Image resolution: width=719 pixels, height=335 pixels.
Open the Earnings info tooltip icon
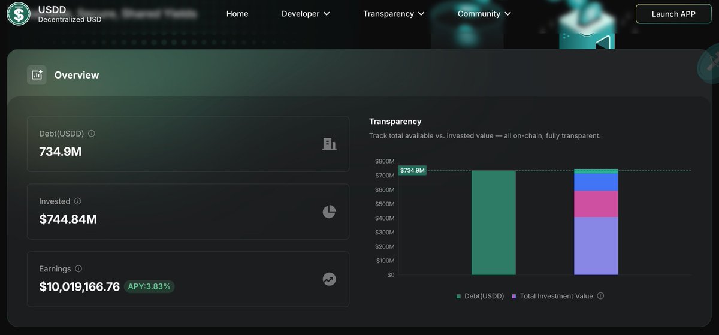(x=78, y=269)
